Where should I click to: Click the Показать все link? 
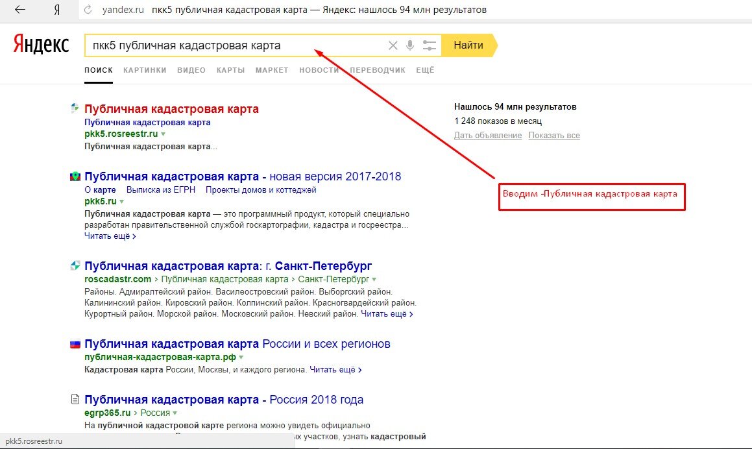tap(554, 135)
